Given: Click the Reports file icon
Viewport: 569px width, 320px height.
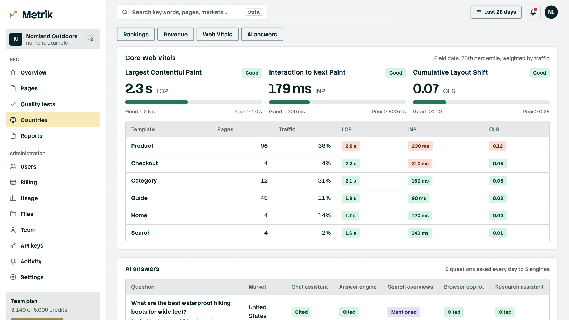Looking at the screenshot, I should point(13,136).
